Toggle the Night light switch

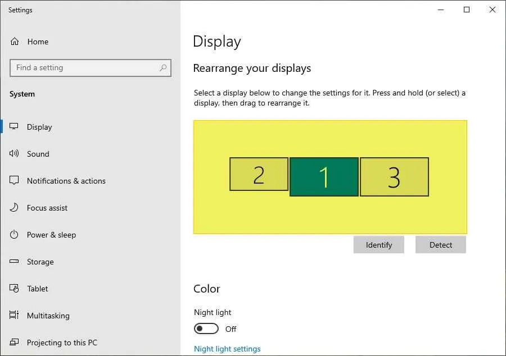coord(206,328)
